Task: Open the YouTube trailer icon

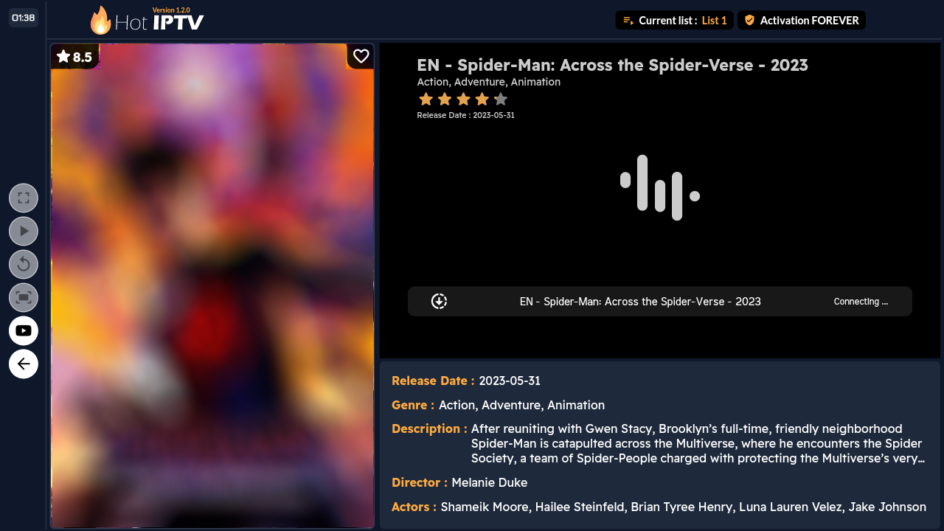Action: [x=24, y=330]
